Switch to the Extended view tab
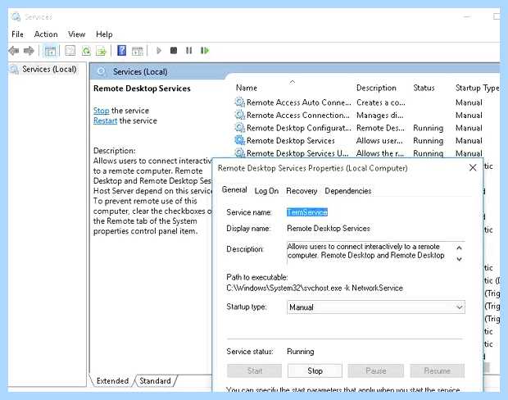Image resolution: width=508 pixels, height=400 pixels. pyautogui.click(x=112, y=380)
